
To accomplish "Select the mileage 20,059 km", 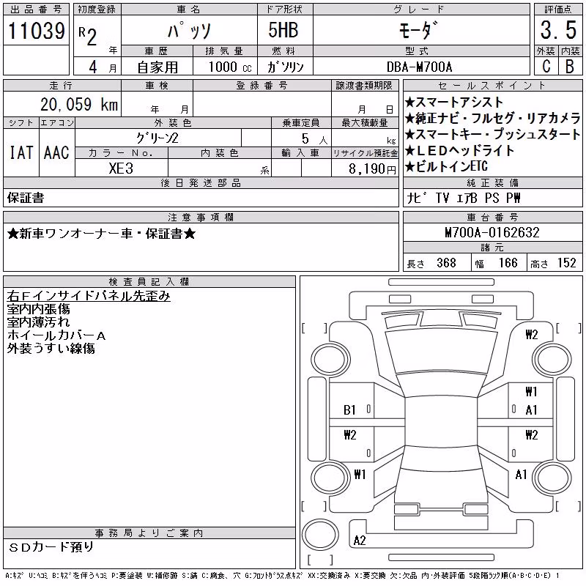I will pyautogui.click(x=79, y=105).
